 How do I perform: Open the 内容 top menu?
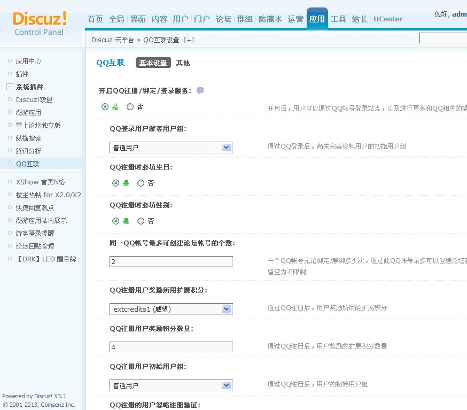click(159, 19)
